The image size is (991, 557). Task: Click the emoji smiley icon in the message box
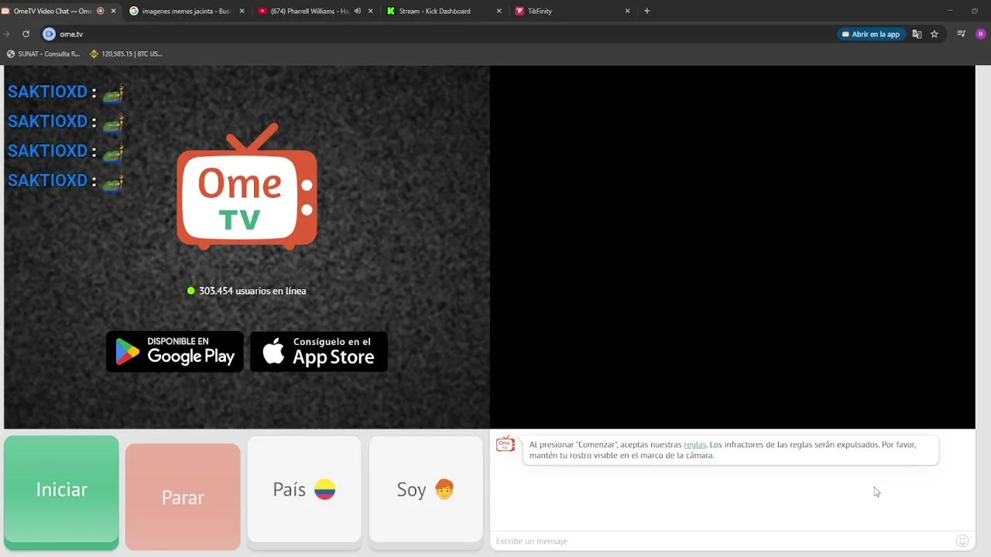(x=962, y=541)
